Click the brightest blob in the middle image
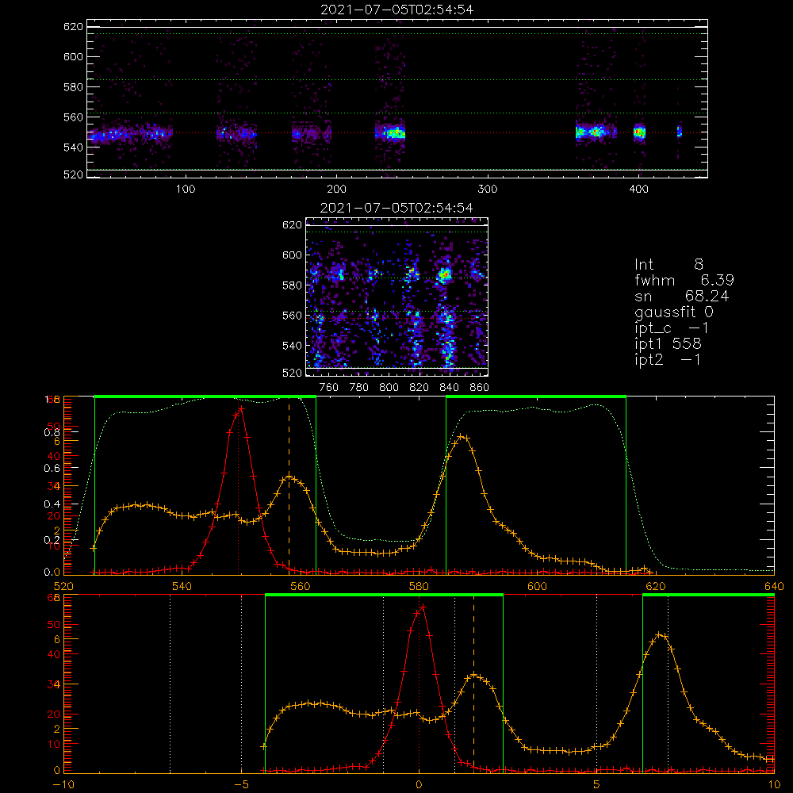Viewport: 793px width, 793px height. [x=445, y=276]
